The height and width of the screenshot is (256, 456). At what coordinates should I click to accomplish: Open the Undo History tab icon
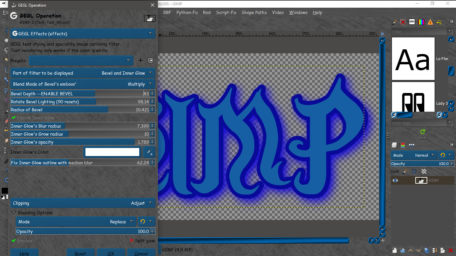coord(439,22)
